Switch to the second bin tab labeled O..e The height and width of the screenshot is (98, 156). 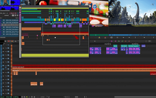click(x=12, y=13)
